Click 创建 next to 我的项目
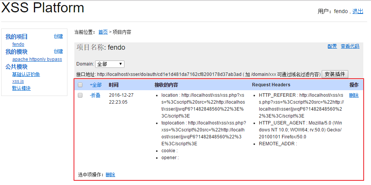Image resolution: width=371 pixels, height=185 pixels. (58, 37)
